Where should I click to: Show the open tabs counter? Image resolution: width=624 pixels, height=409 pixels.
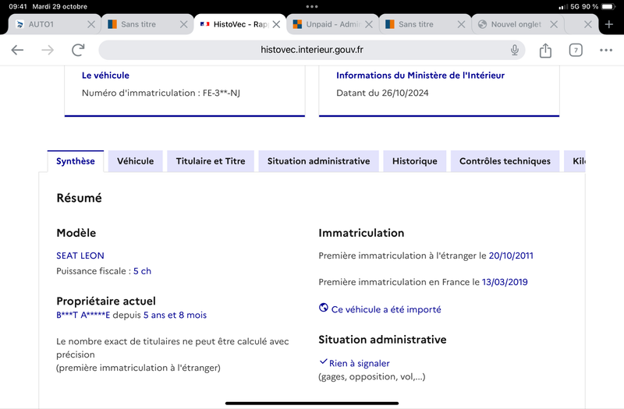tap(576, 50)
